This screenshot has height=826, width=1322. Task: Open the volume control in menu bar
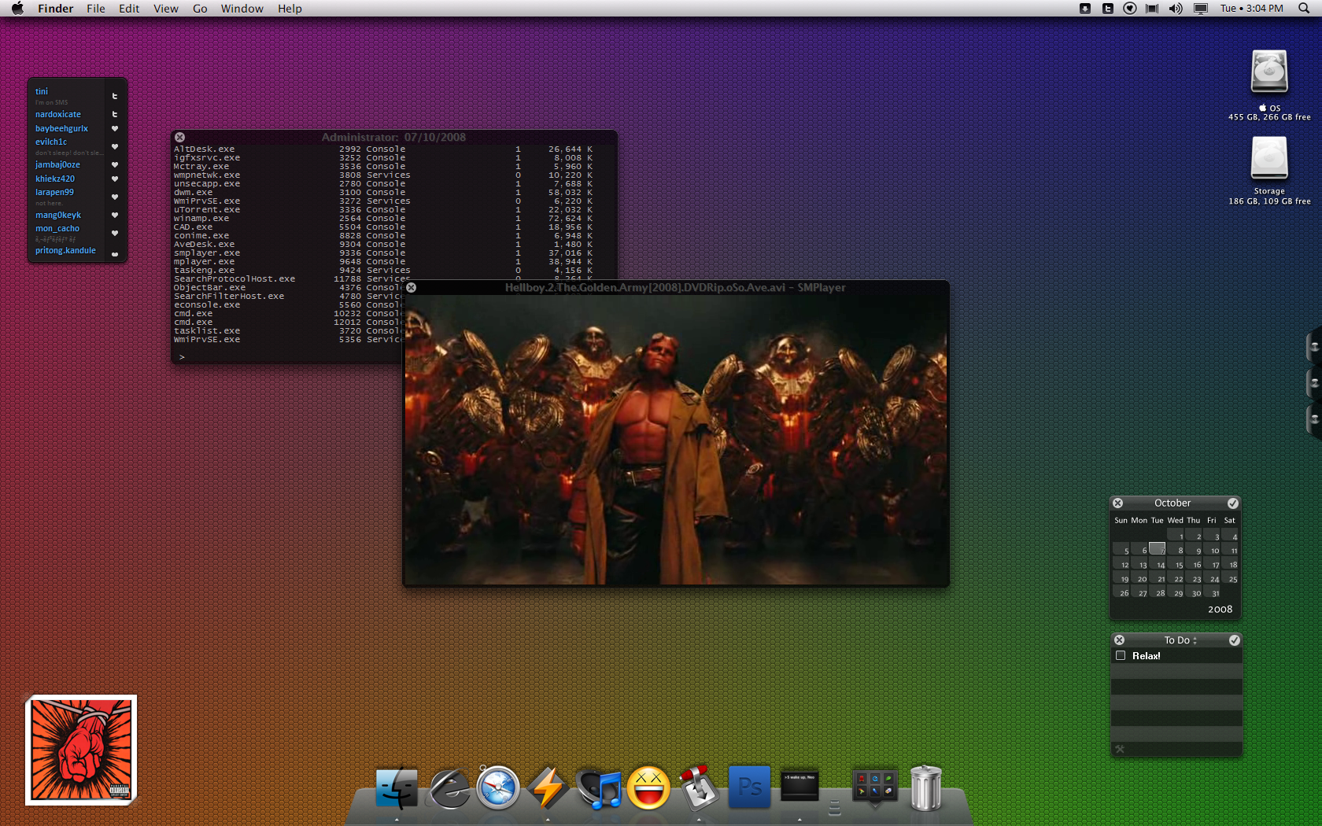click(x=1176, y=9)
